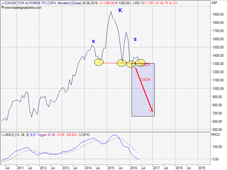This screenshot has width=227, height=170.
Task: Click the MACD indicator wave icon
Action: pyautogui.click(x=3, y=135)
